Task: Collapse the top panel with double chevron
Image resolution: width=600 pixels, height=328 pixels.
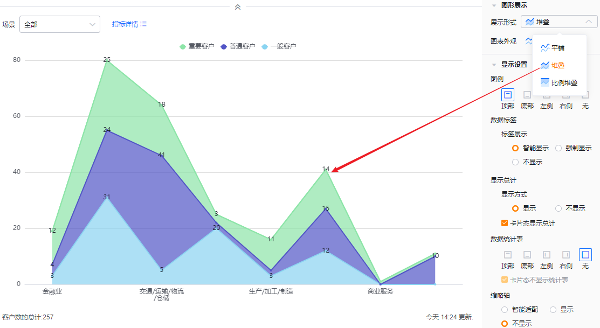Action: (238, 7)
